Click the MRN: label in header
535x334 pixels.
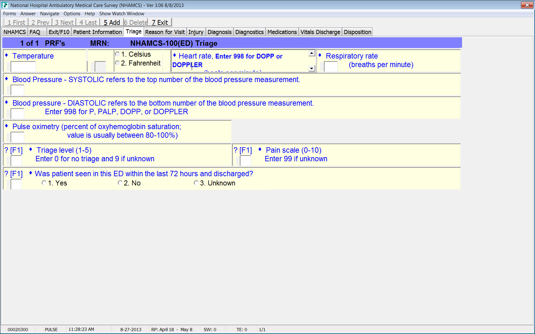(100, 43)
